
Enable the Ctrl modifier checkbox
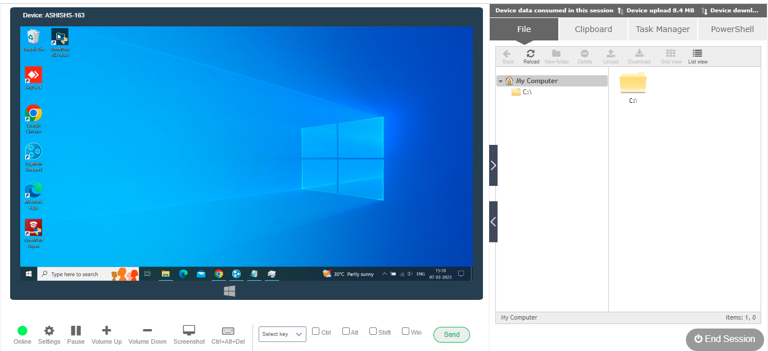coord(316,331)
